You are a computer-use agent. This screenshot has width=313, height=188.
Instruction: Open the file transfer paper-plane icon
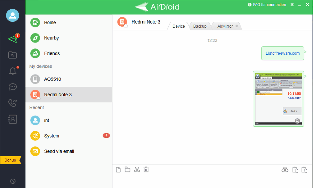click(13, 38)
